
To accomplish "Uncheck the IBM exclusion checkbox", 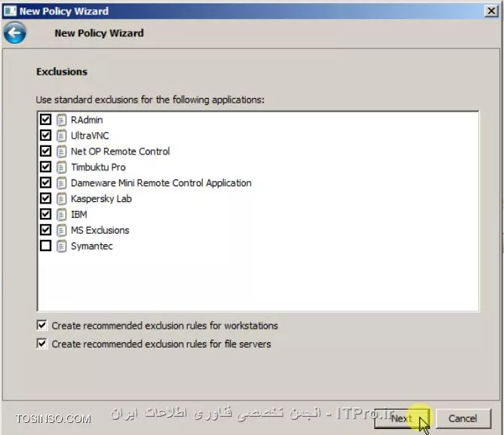I will [45, 214].
